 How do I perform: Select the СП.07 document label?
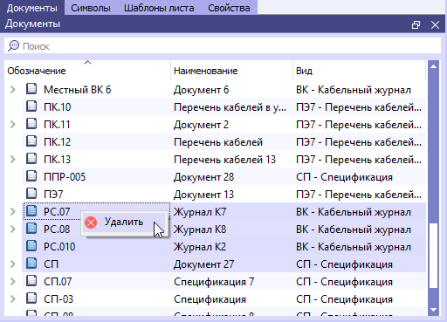point(58,282)
